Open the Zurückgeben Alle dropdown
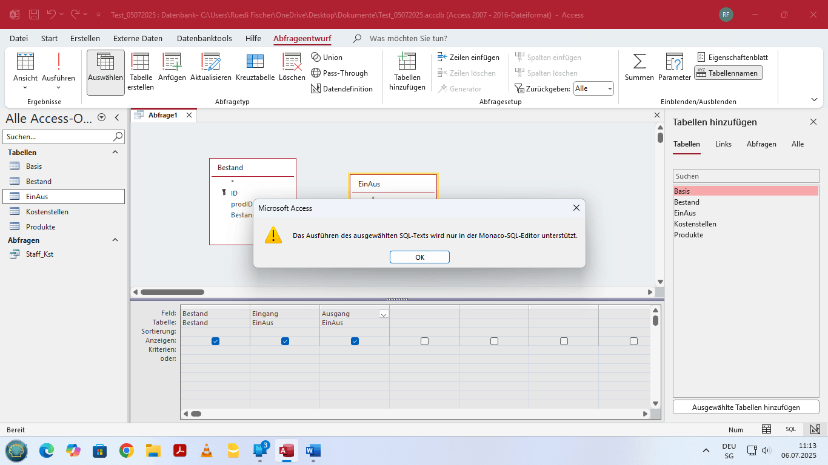 609,89
